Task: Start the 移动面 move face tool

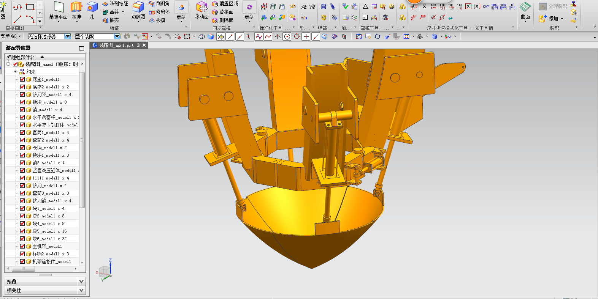Action: [201, 11]
